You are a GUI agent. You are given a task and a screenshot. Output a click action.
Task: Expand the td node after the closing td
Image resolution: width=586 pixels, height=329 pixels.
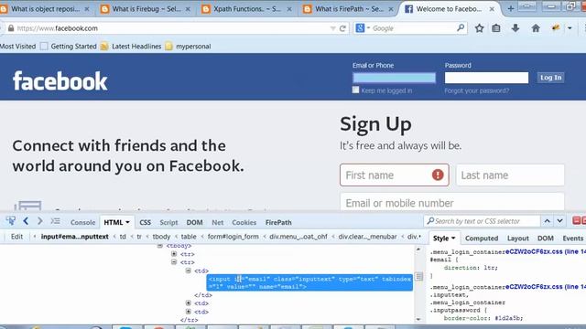188,302
